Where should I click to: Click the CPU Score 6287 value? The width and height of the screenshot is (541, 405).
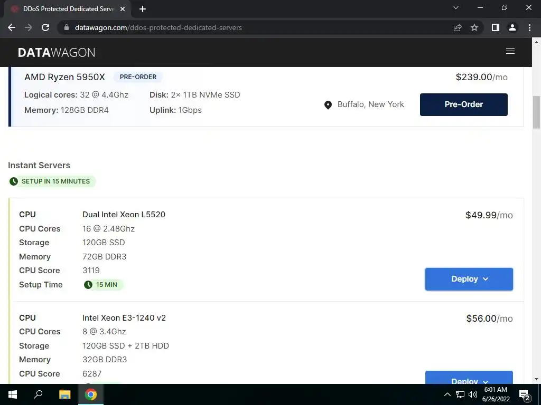pyautogui.click(x=92, y=374)
